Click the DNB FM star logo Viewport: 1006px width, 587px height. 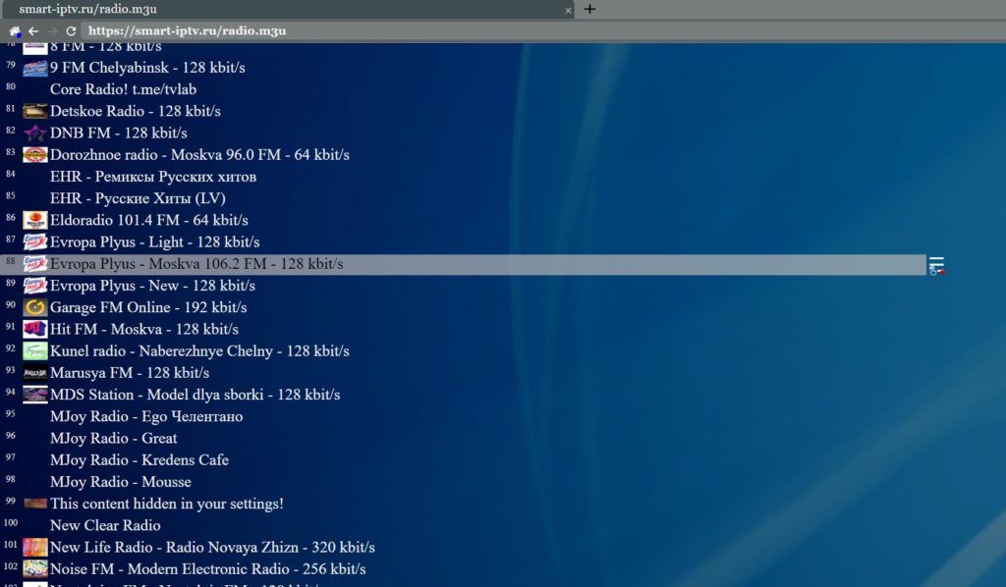(35, 133)
